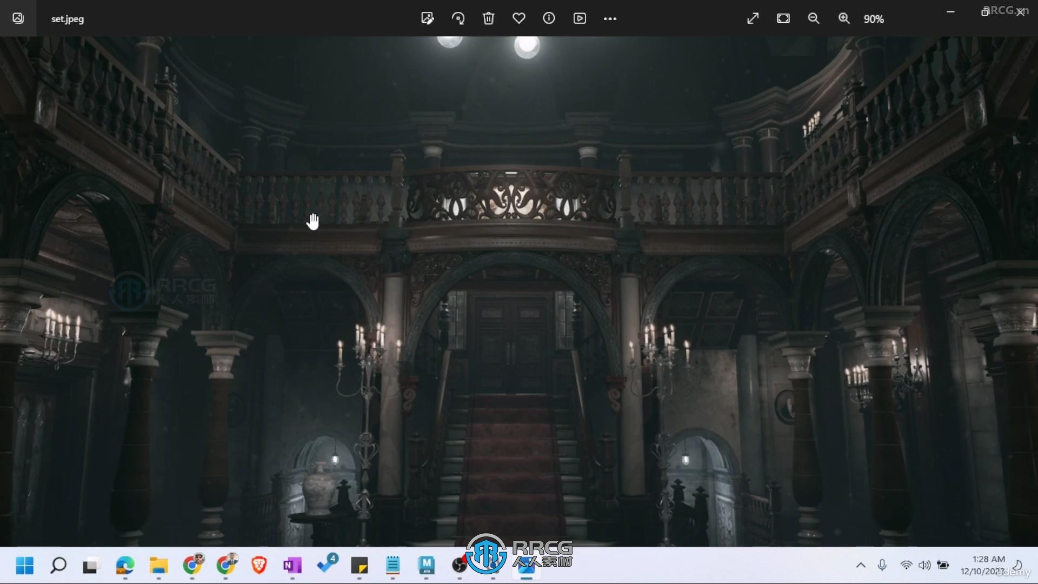The image size is (1038, 584).
Task: Open the Edit image tool in Photos
Action: click(427, 18)
